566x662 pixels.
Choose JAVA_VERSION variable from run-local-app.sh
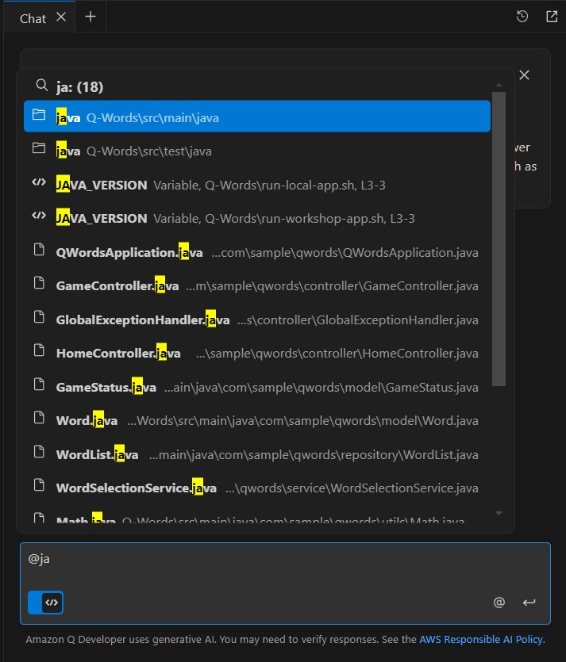pyautogui.click(x=257, y=185)
